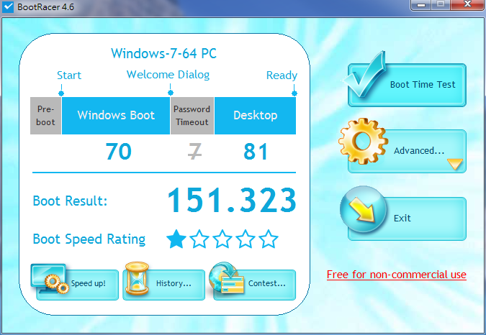This screenshot has width=486, height=335.
Task: Open the Free for non-commercial use link
Action: click(x=397, y=275)
